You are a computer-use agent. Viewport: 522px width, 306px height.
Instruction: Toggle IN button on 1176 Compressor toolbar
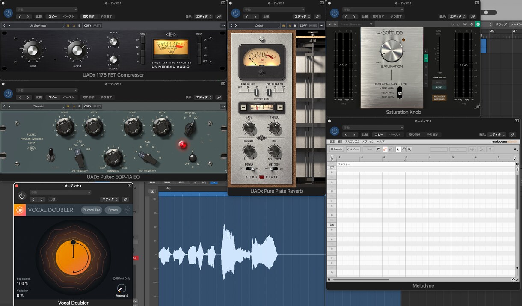click(x=68, y=26)
